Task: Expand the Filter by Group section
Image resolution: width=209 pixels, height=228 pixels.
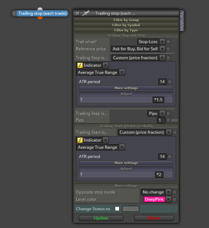Action: point(126,20)
